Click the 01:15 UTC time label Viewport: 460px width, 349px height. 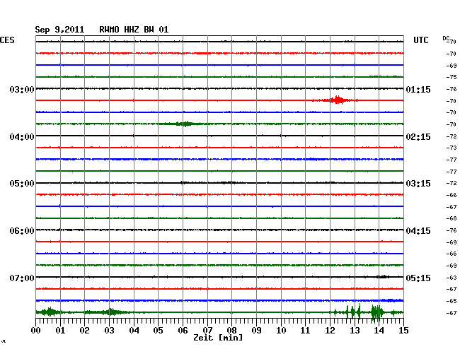tap(418, 89)
